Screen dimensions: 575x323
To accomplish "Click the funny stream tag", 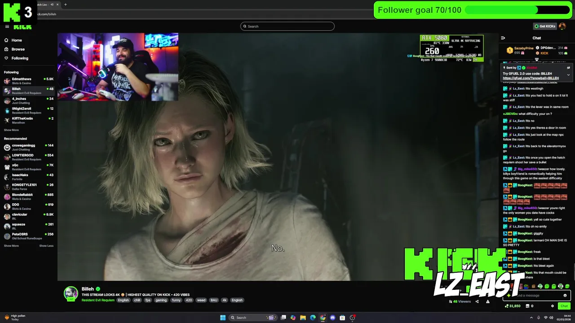I will (x=176, y=300).
